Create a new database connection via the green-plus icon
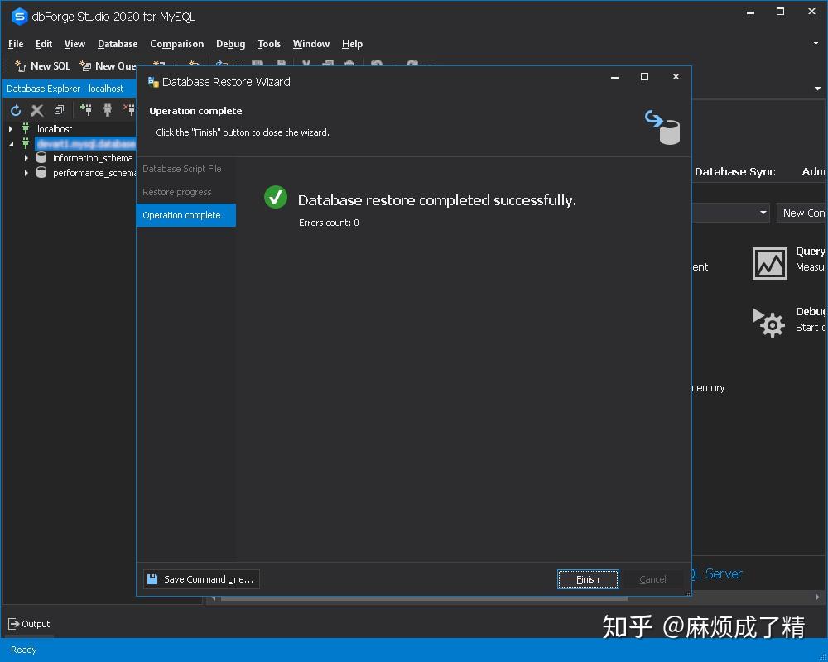The image size is (828, 662). click(x=86, y=109)
